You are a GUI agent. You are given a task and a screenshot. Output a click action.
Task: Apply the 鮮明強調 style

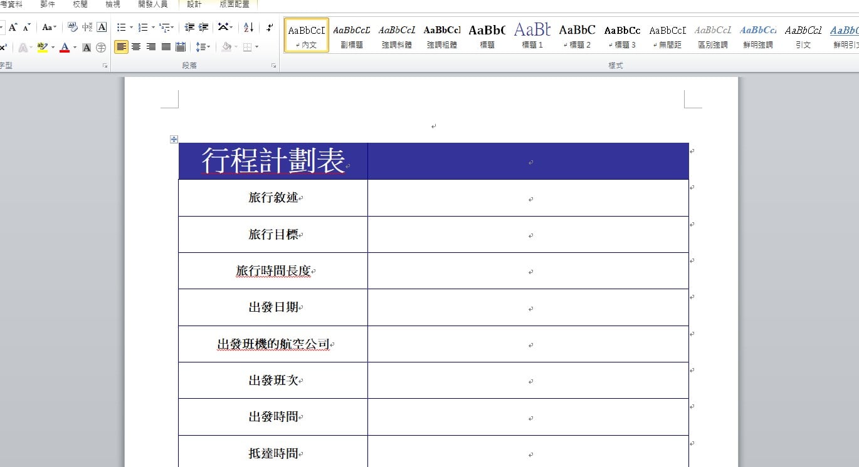tap(758, 35)
